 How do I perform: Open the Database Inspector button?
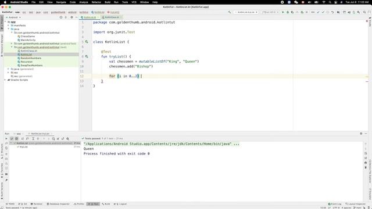[58, 204]
